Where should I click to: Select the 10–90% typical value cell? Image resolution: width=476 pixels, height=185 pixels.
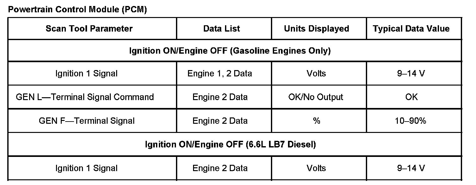point(411,121)
